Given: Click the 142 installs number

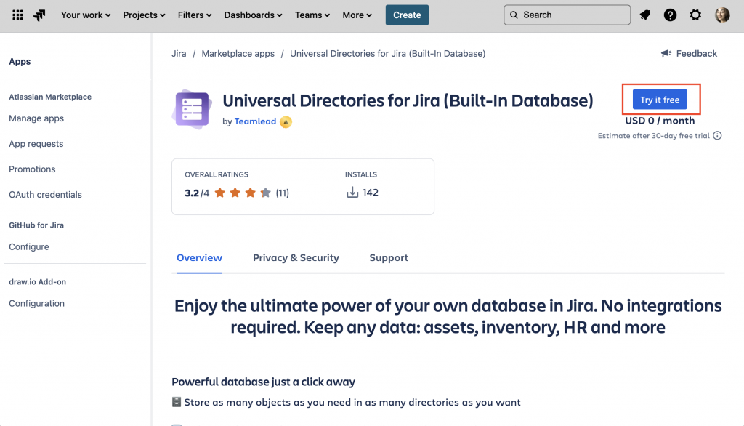Looking at the screenshot, I should [x=371, y=193].
